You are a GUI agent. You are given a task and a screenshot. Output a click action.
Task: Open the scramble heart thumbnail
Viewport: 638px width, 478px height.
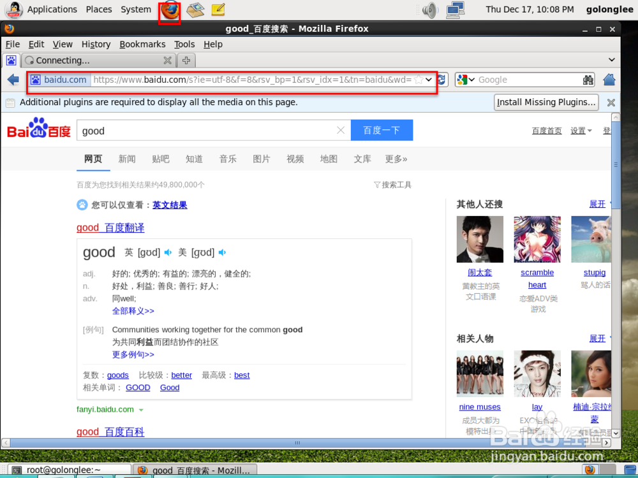tap(537, 239)
